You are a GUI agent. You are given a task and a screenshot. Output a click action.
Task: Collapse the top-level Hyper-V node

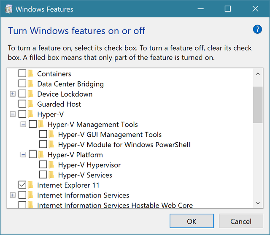[x=13, y=114]
